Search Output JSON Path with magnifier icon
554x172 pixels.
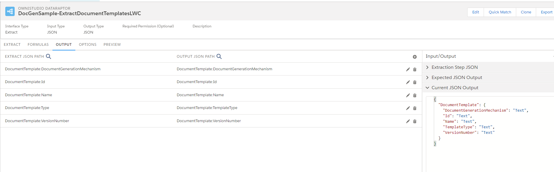(x=219, y=56)
